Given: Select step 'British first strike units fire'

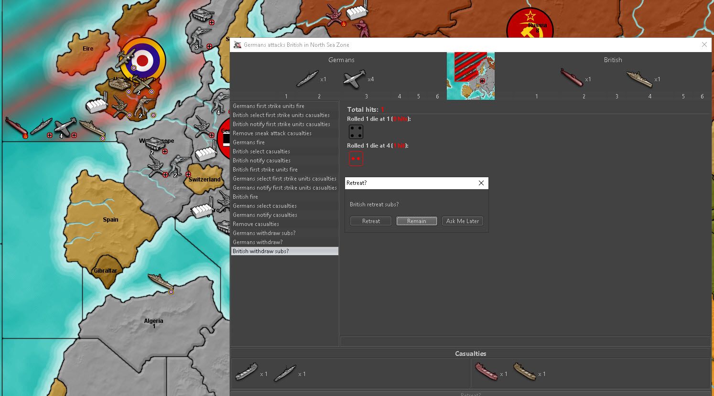Looking at the screenshot, I should pos(285,170).
